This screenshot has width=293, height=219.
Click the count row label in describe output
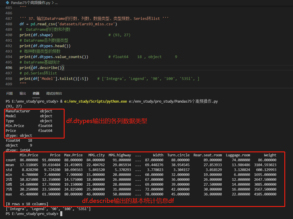pyautogui.click(x=11, y=160)
